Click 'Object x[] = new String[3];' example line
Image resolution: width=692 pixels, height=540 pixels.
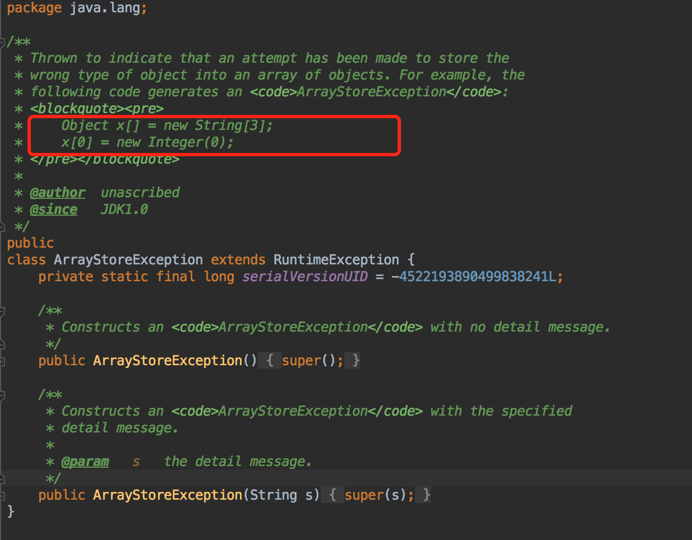tap(167, 125)
